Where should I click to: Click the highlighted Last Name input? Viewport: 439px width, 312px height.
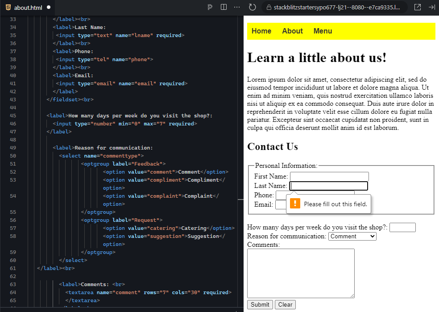(x=329, y=186)
